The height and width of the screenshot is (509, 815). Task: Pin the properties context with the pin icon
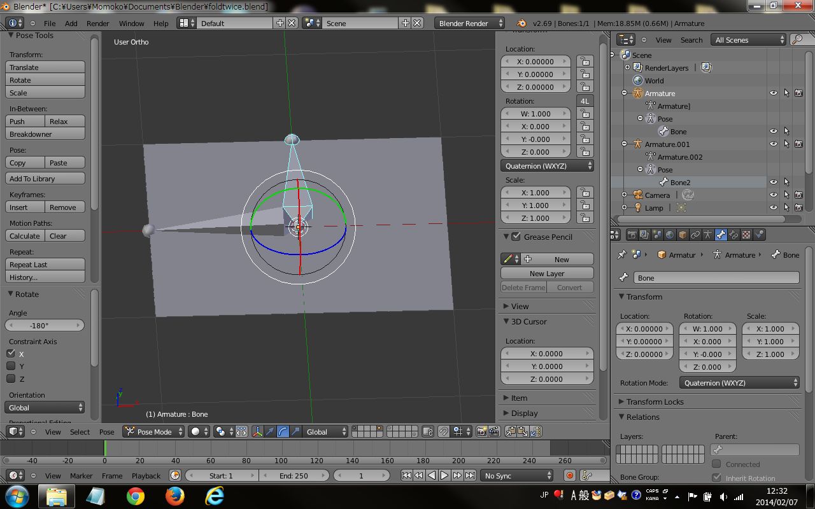tap(622, 254)
